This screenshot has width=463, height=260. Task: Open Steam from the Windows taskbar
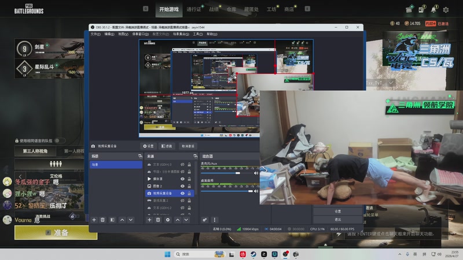[x=253, y=254]
